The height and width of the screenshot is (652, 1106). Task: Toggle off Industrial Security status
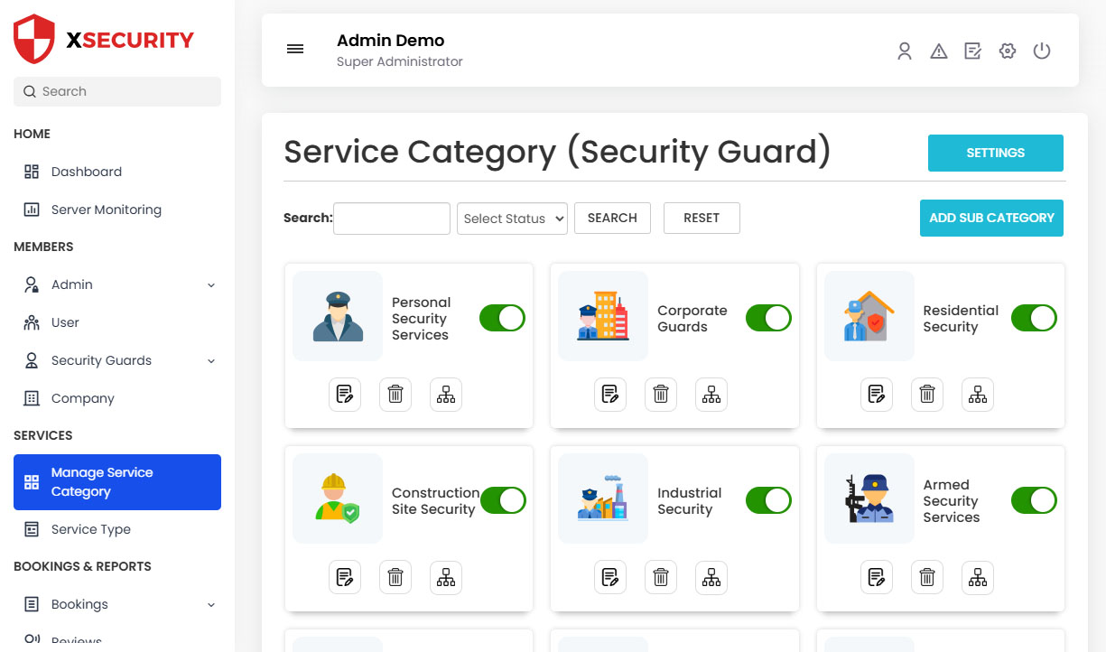tap(767, 500)
